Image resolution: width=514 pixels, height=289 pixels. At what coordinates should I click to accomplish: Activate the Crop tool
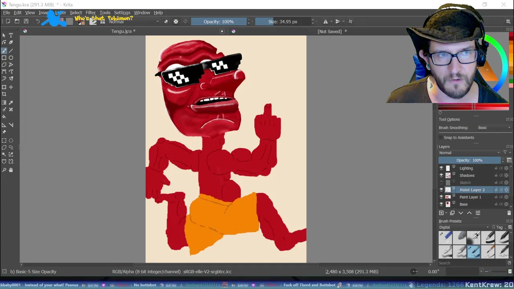click(4, 94)
